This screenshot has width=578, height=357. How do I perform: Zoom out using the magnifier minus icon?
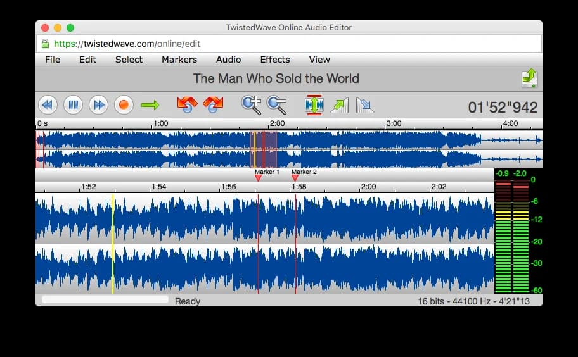point(277,105)
